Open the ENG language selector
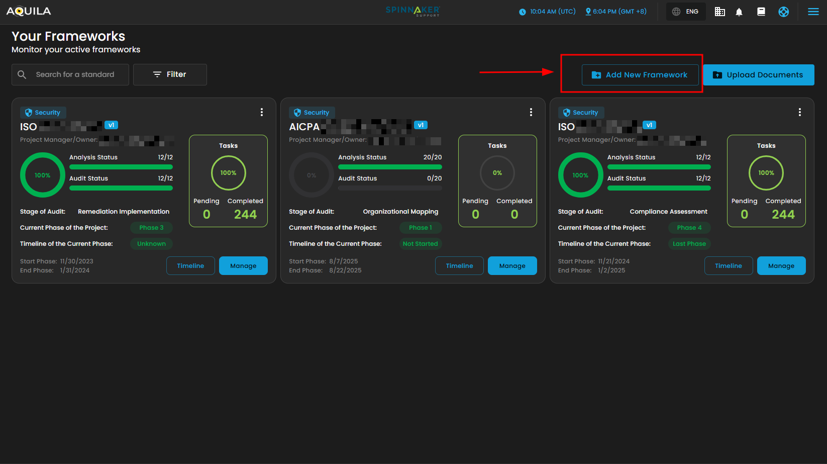 pyautogui.click(x=686, y=12)
